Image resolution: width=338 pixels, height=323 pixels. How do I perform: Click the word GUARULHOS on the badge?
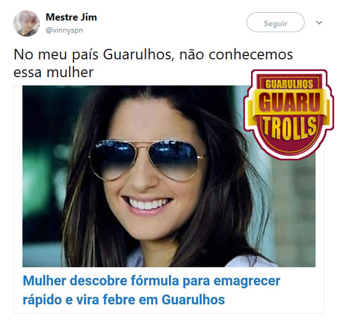(289, 84)
